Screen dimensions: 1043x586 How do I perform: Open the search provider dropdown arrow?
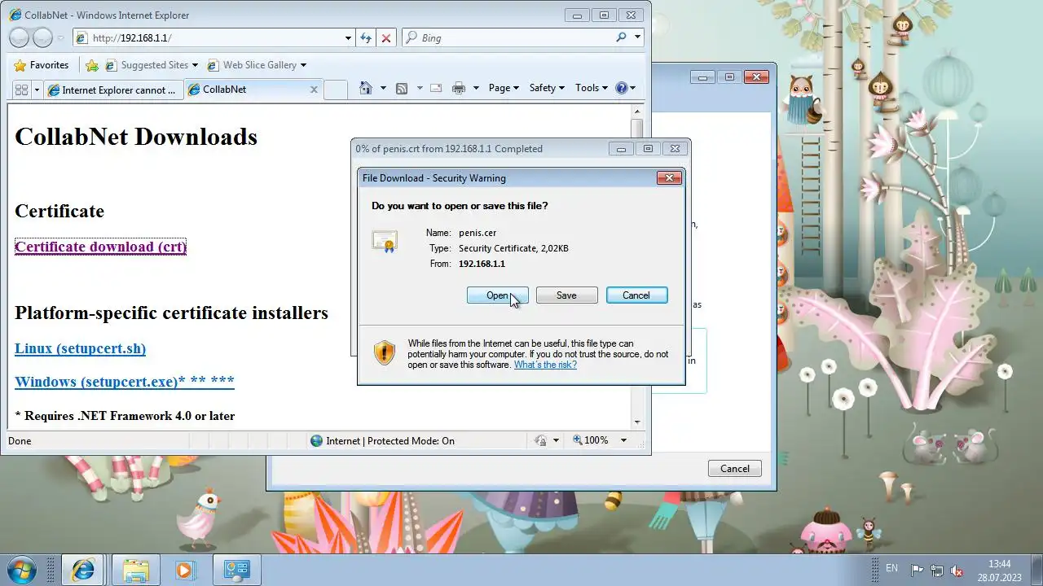637,37
